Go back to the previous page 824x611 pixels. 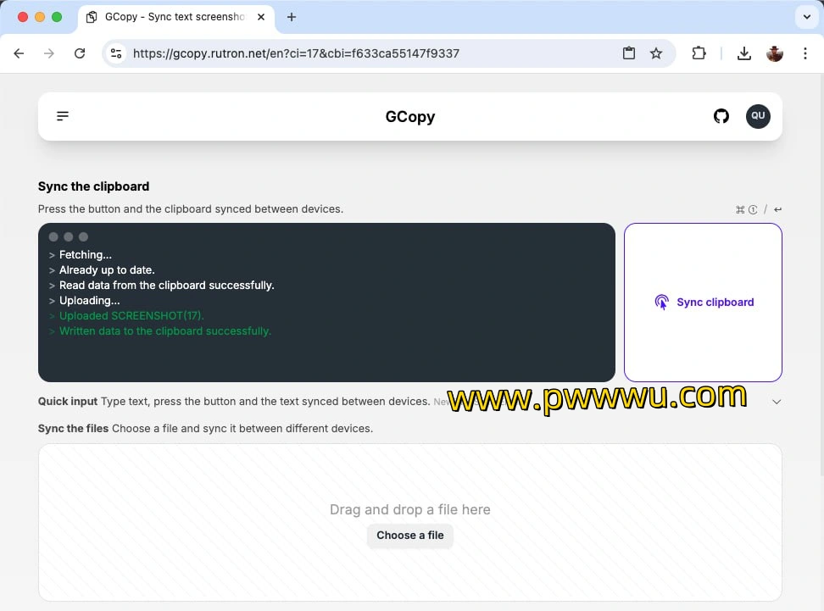pyautogui.click(x=19, y=53)
